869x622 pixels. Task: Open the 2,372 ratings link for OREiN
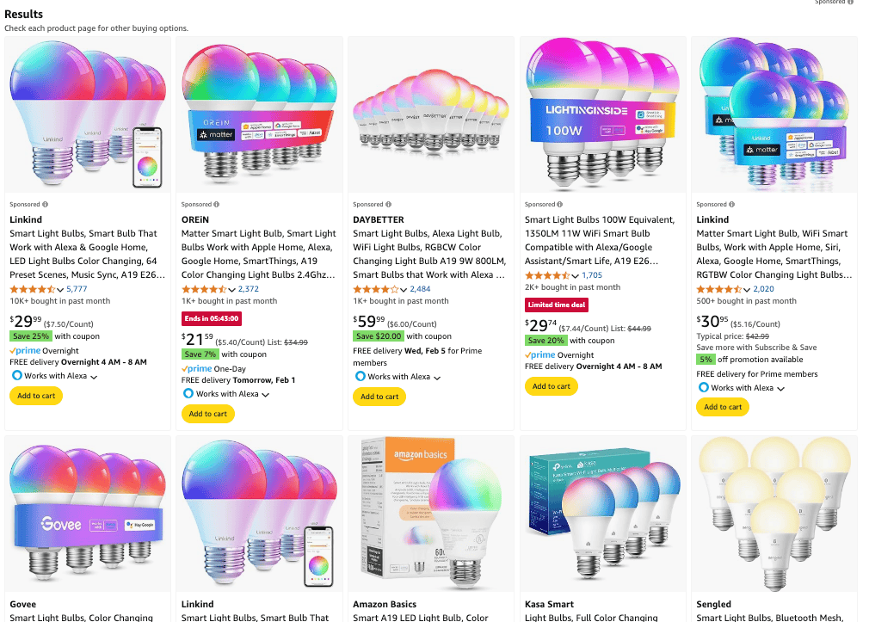[248, 289]
